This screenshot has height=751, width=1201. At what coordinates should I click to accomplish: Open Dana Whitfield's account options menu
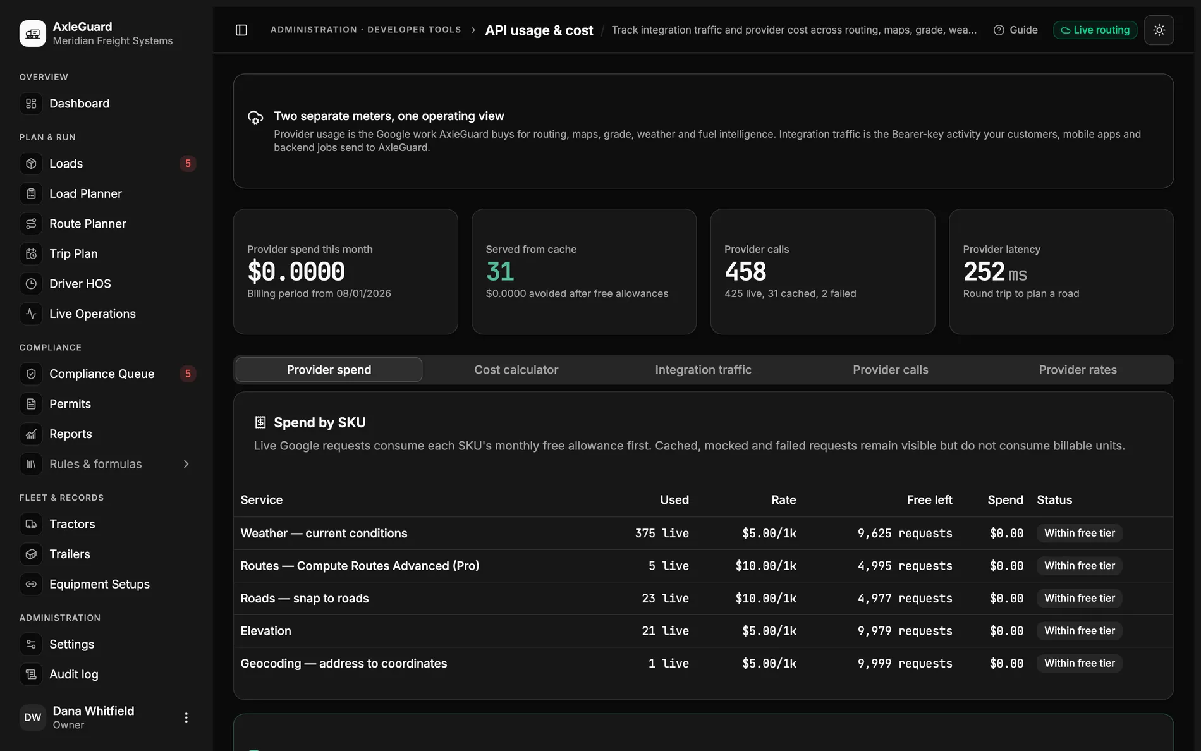(186, 717)
